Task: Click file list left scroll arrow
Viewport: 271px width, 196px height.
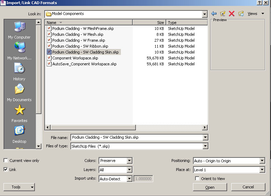Action: point(47,128)
